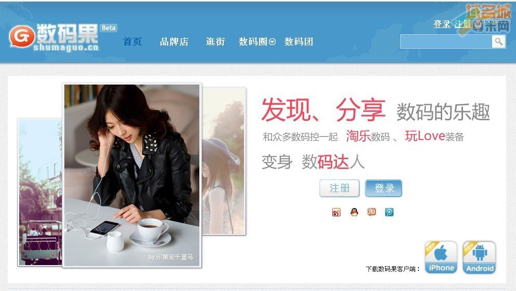This screenshot has width=516, height=291.
Task: Click the blue 登录 button
Action: (x=384, y=188)
